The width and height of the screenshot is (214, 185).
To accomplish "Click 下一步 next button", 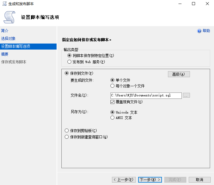I will (150, 180).
